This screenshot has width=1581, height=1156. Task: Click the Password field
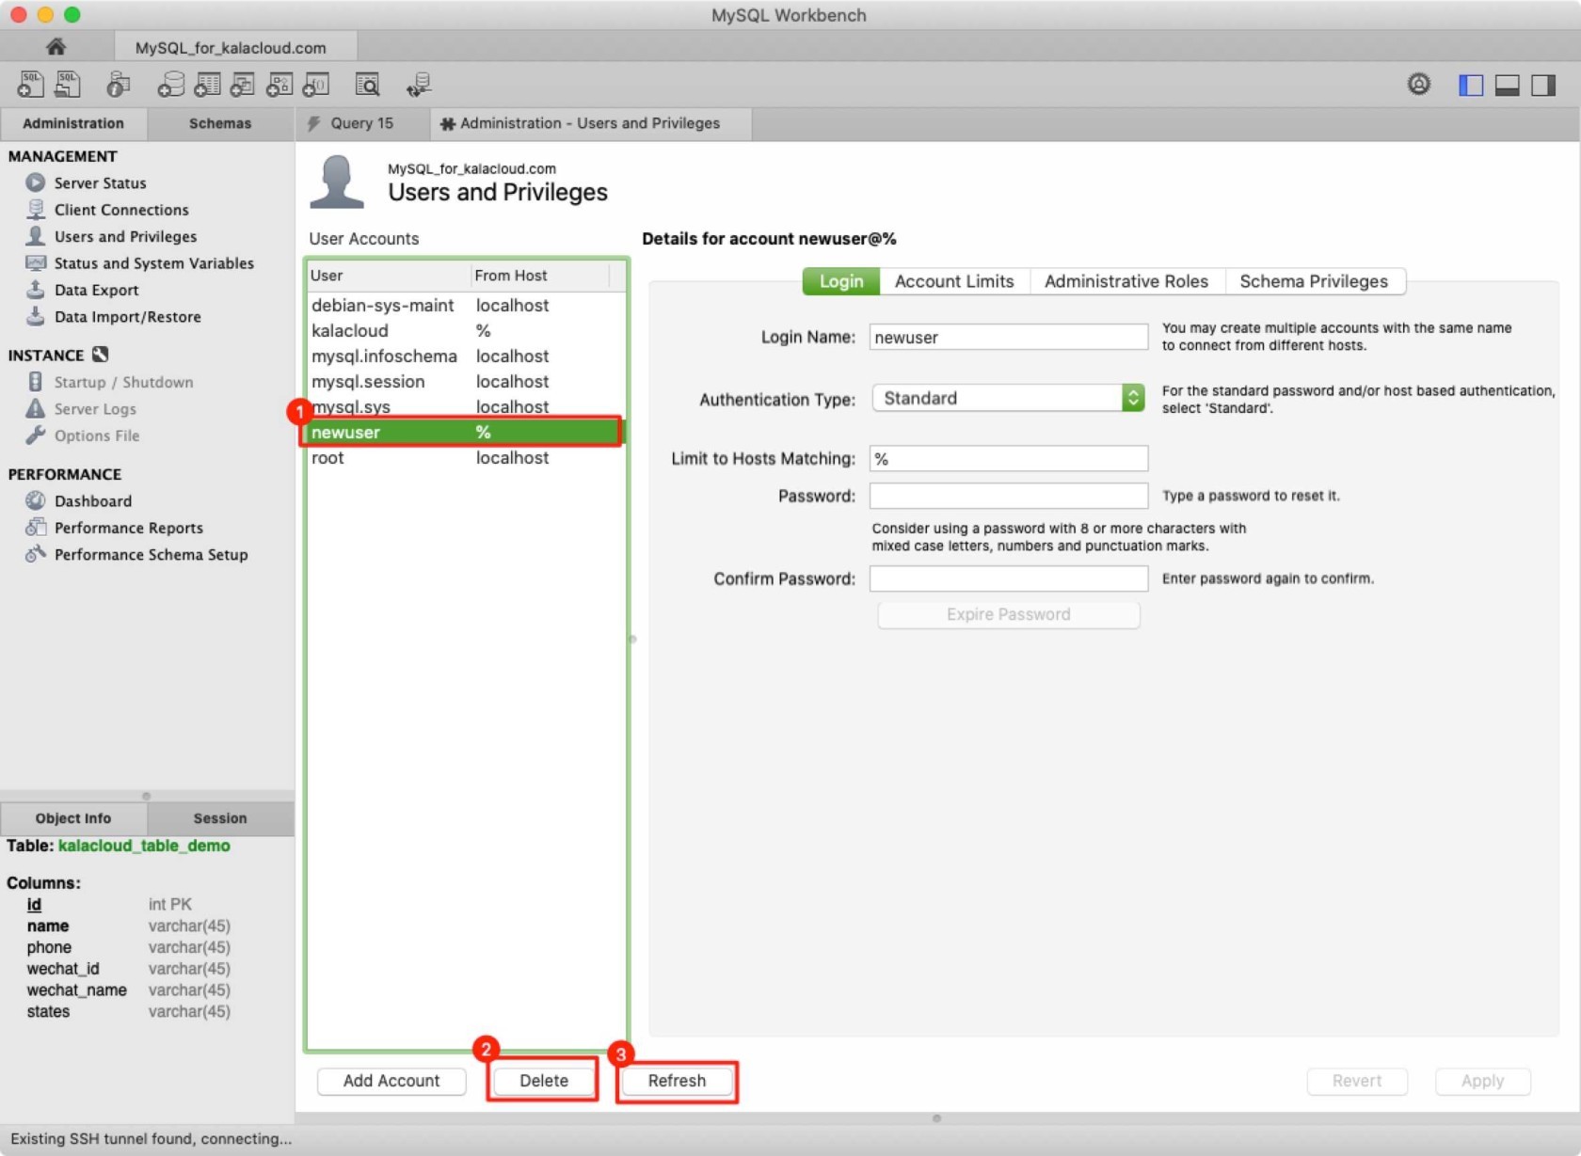click(x=1008, y=496)
